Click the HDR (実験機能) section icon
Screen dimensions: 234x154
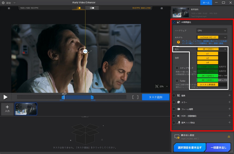[x=179, y=116]
